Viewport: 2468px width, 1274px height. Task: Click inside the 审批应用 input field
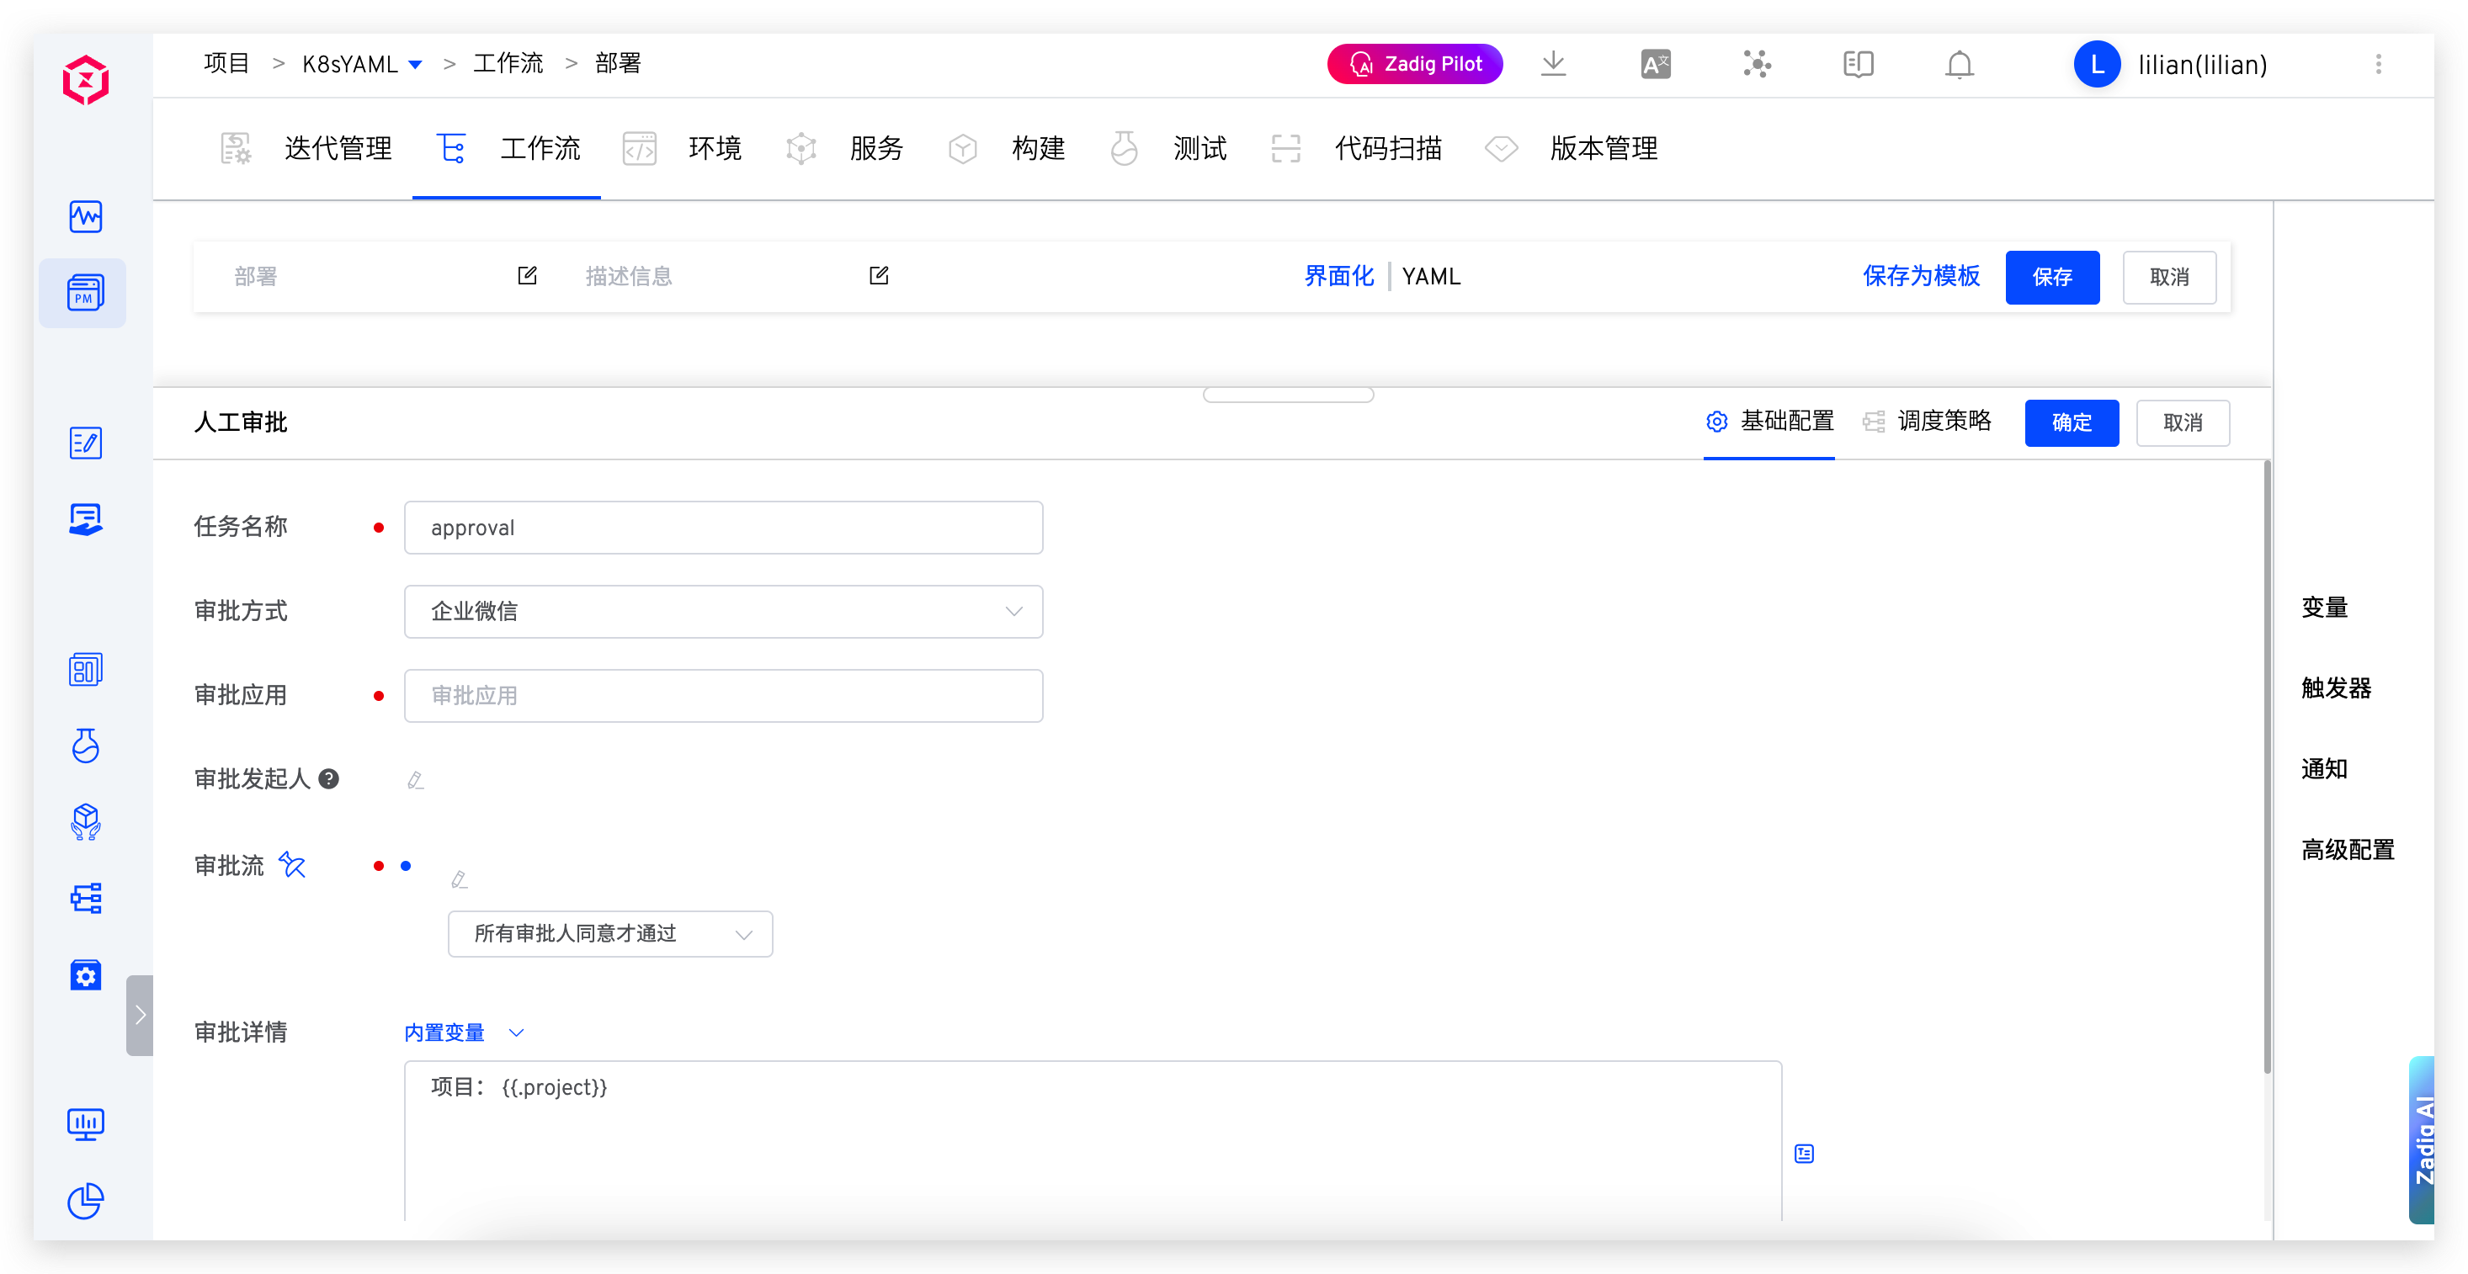click(722, 695)
